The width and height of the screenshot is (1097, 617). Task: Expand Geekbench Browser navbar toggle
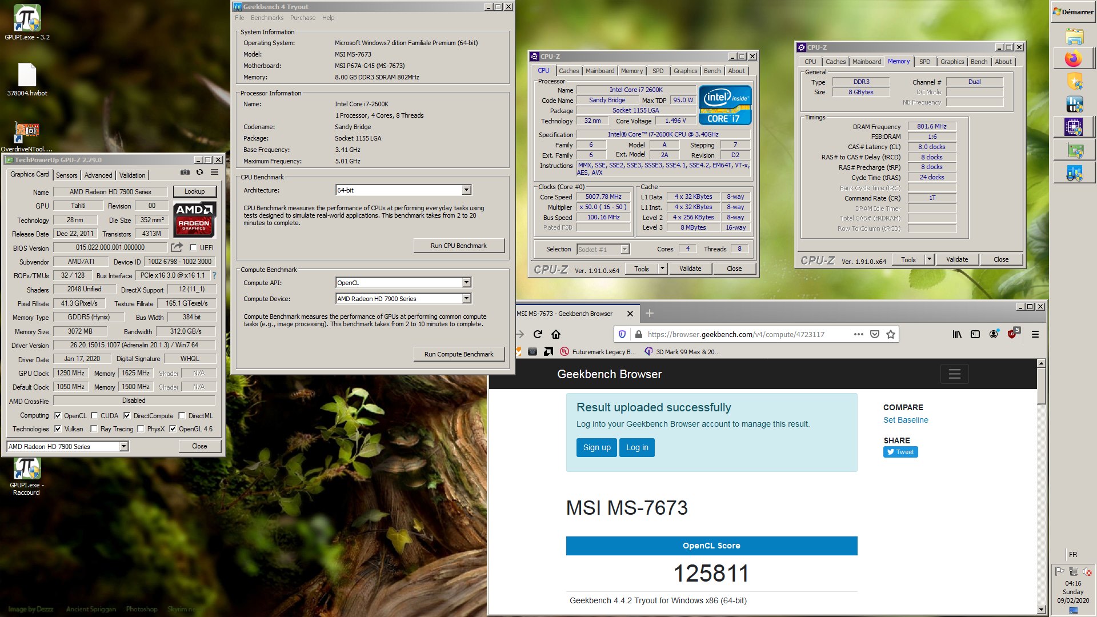click(x=954, y=374)
